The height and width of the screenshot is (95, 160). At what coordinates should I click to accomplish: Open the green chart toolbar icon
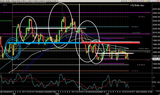(130, 1)
